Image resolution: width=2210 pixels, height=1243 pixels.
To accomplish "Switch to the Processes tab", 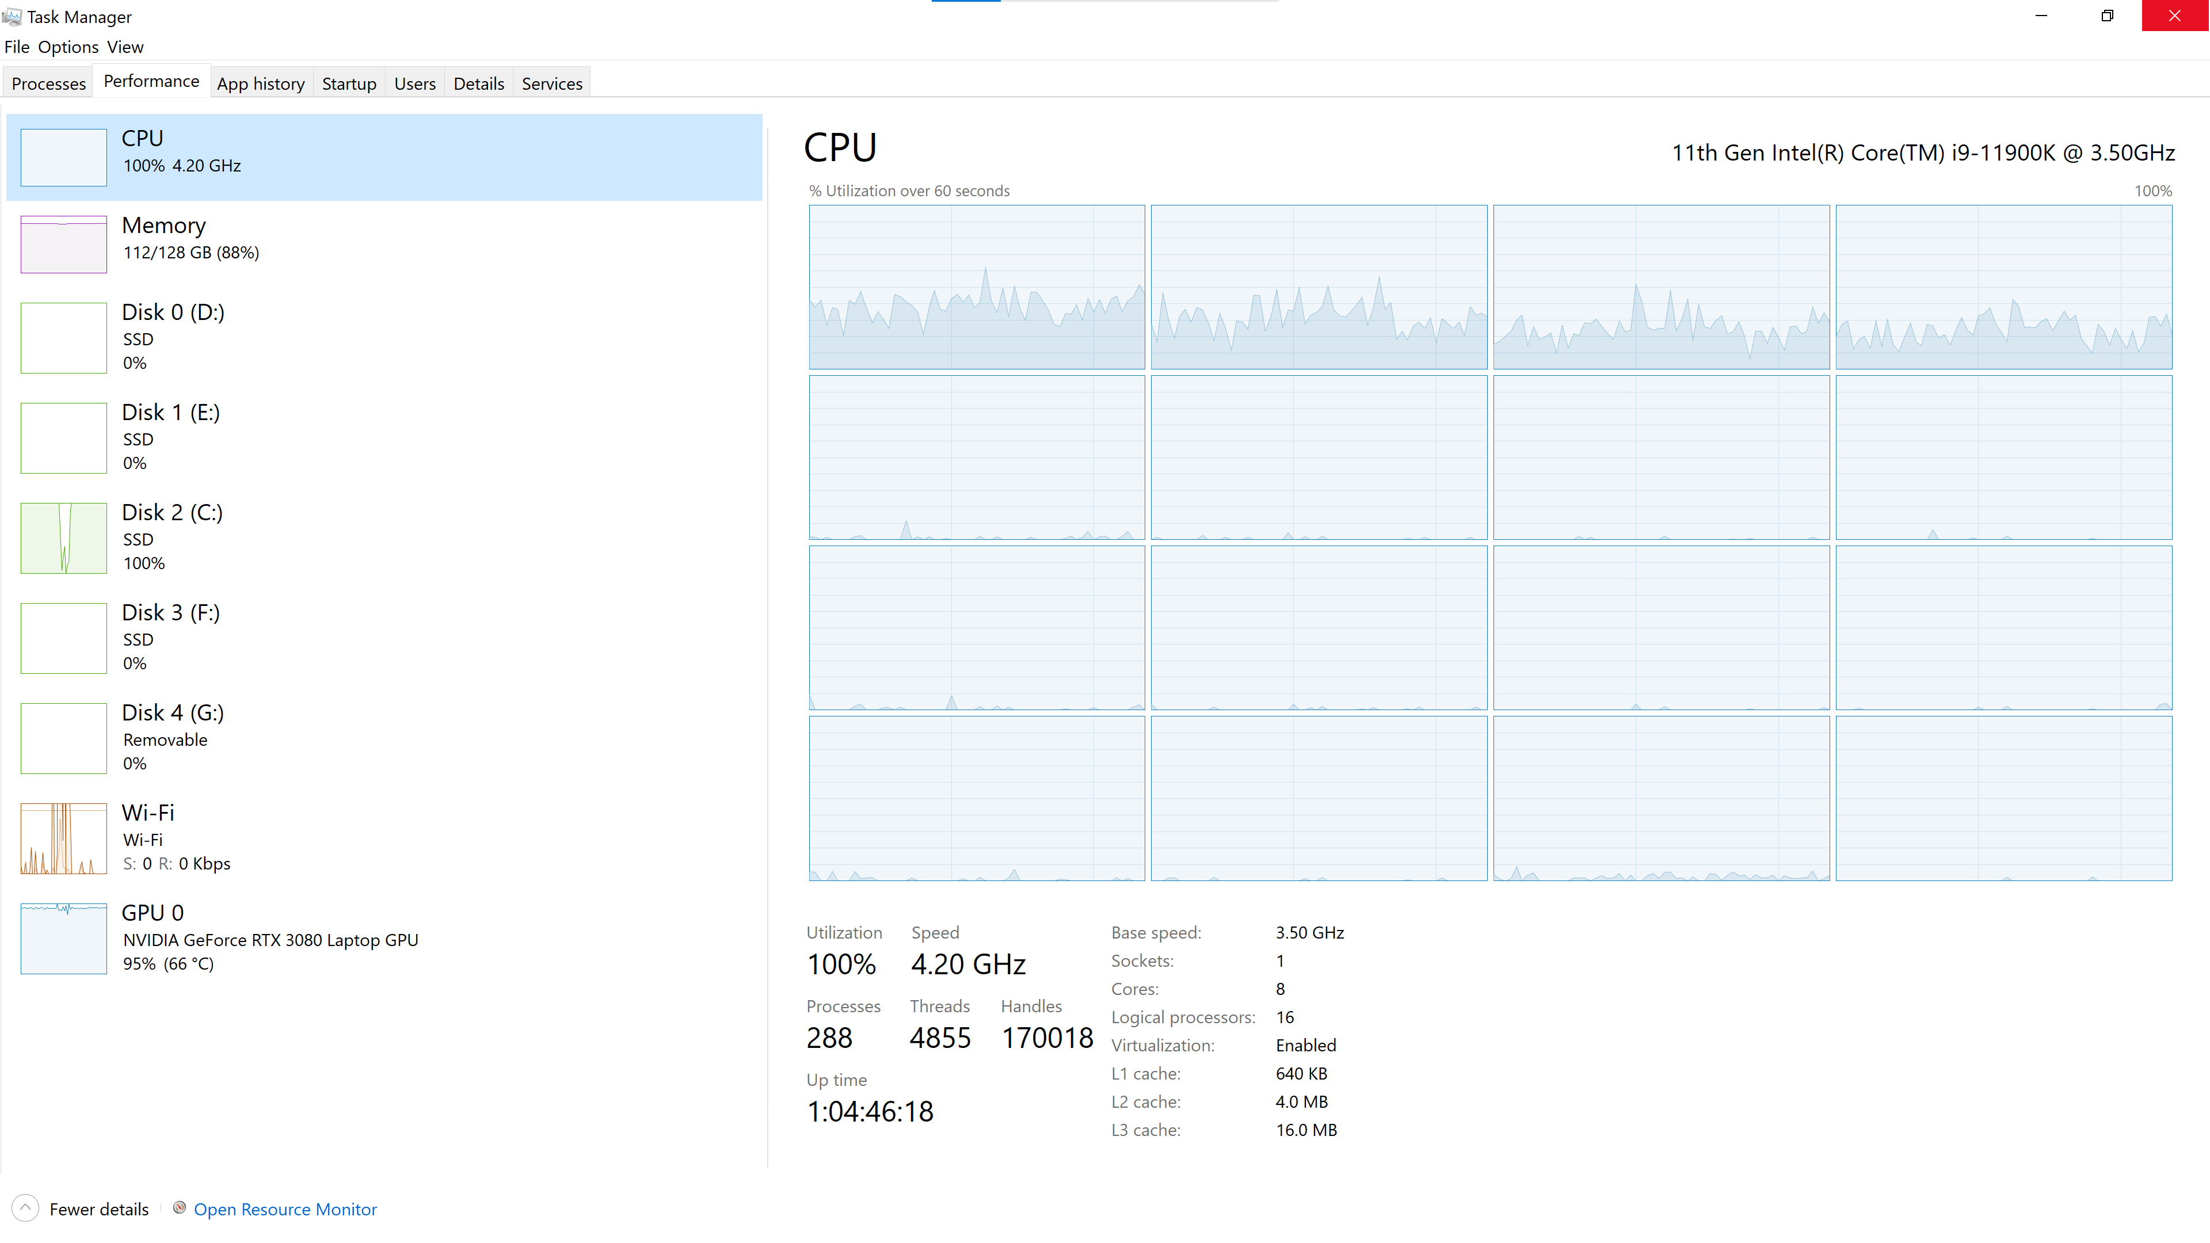I will (x=48, y=83).
